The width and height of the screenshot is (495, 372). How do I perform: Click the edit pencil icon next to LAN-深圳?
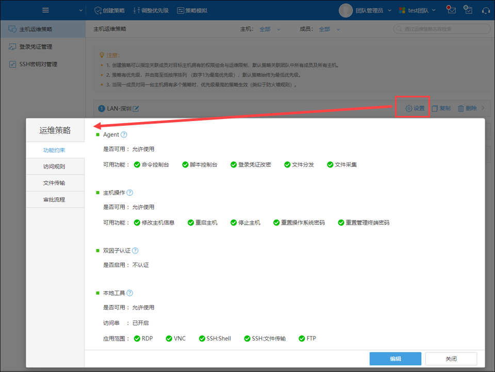coord(136,109)
